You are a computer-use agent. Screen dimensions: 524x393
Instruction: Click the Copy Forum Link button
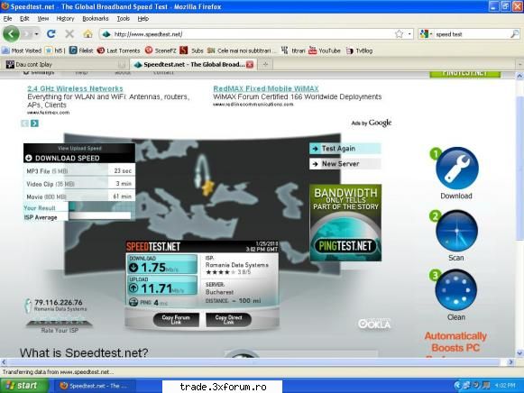point(176,320)
